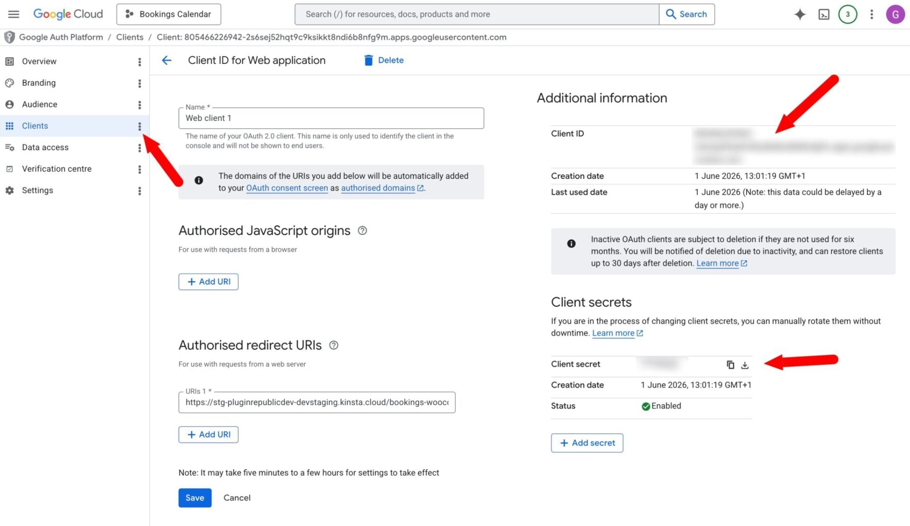
Task: Open Settings in the sidebar
Action: tap(37, 190)
